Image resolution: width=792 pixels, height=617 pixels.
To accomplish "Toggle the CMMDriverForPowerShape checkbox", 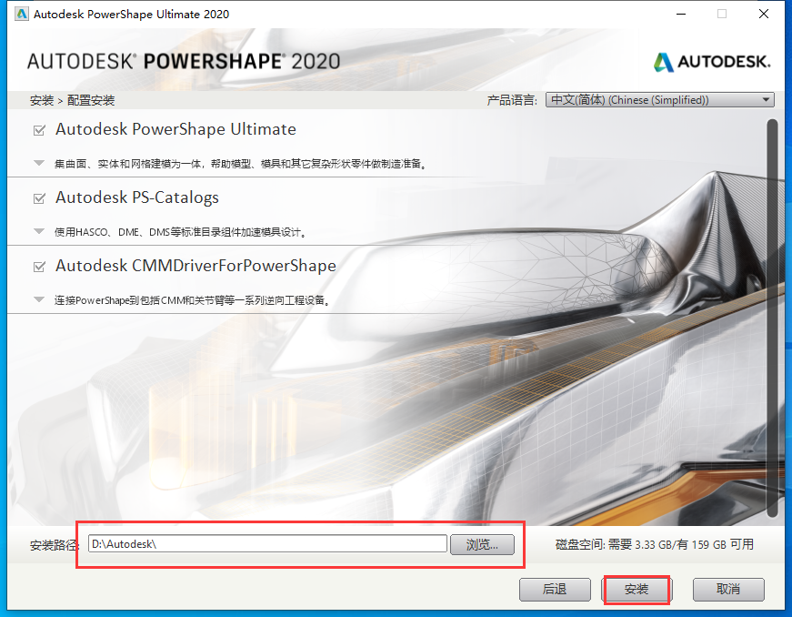I will tap(39, 267).
